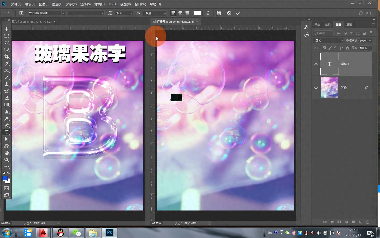Switch to the 通道 panel tab
The image size is (380, 238).
[349, 24]
